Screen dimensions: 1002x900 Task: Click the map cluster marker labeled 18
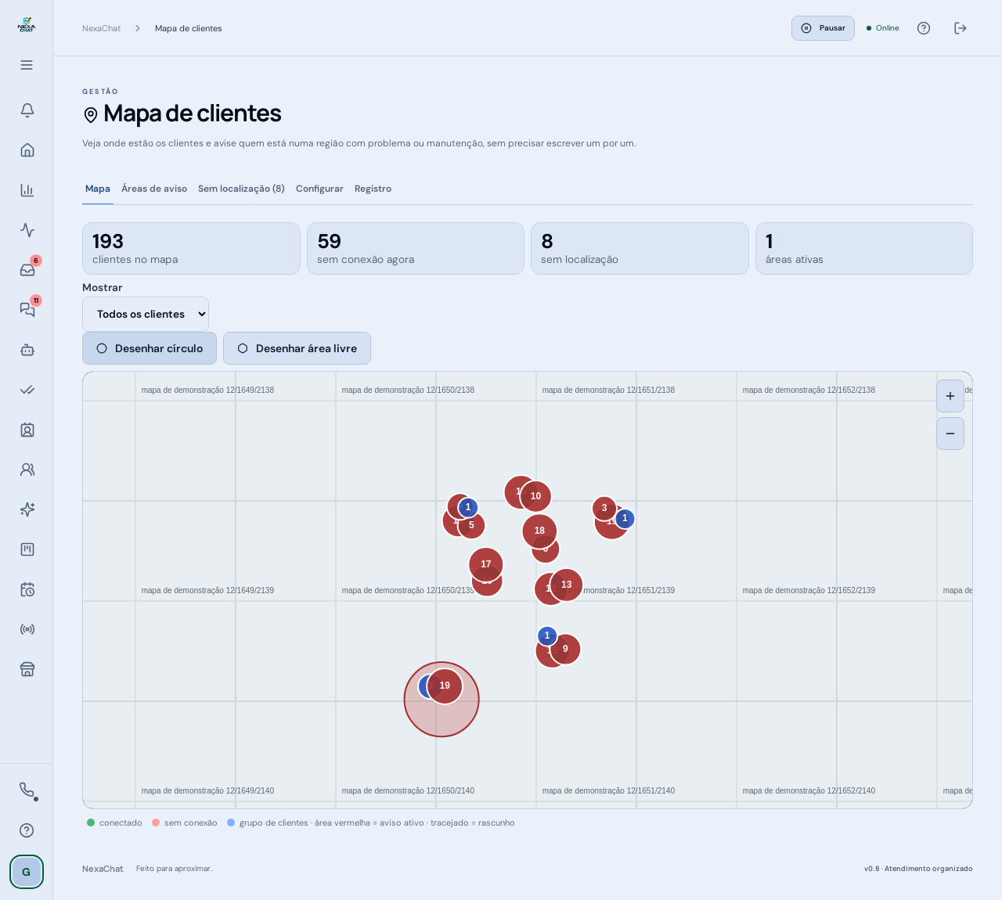539,531
